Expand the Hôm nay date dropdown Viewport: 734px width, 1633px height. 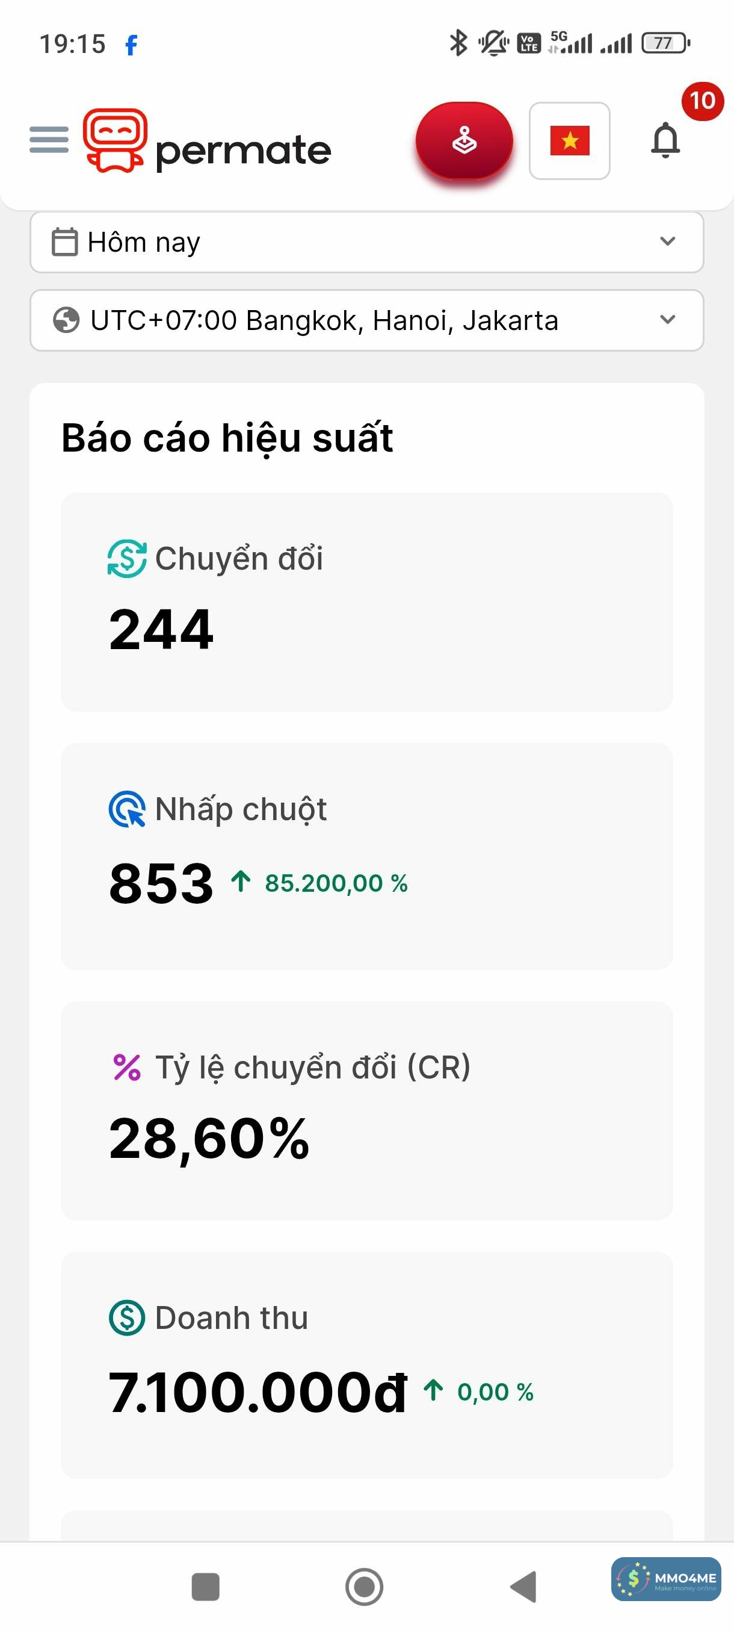coord(667,241)
